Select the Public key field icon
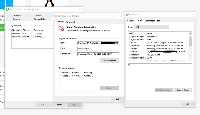 (x=129, y=55)
